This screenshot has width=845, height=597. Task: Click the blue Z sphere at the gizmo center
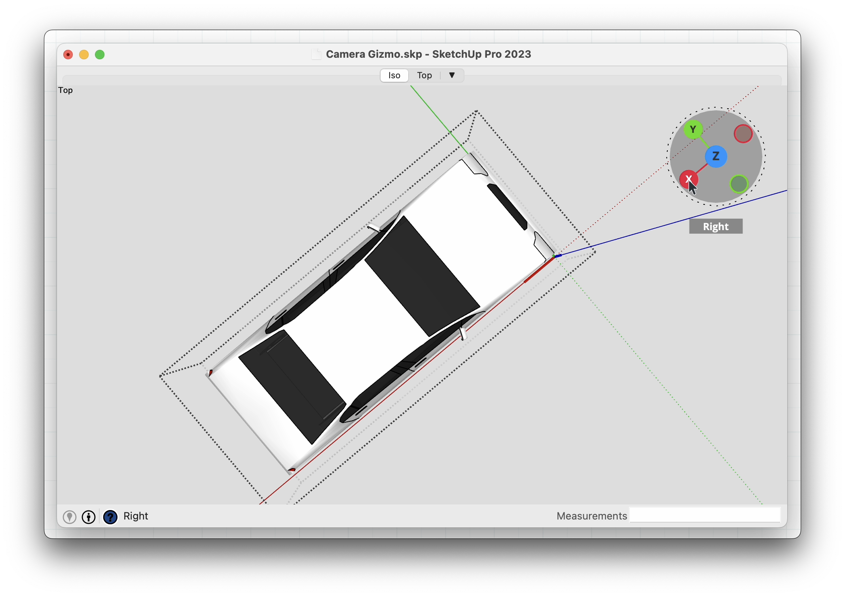click(716, 157)
